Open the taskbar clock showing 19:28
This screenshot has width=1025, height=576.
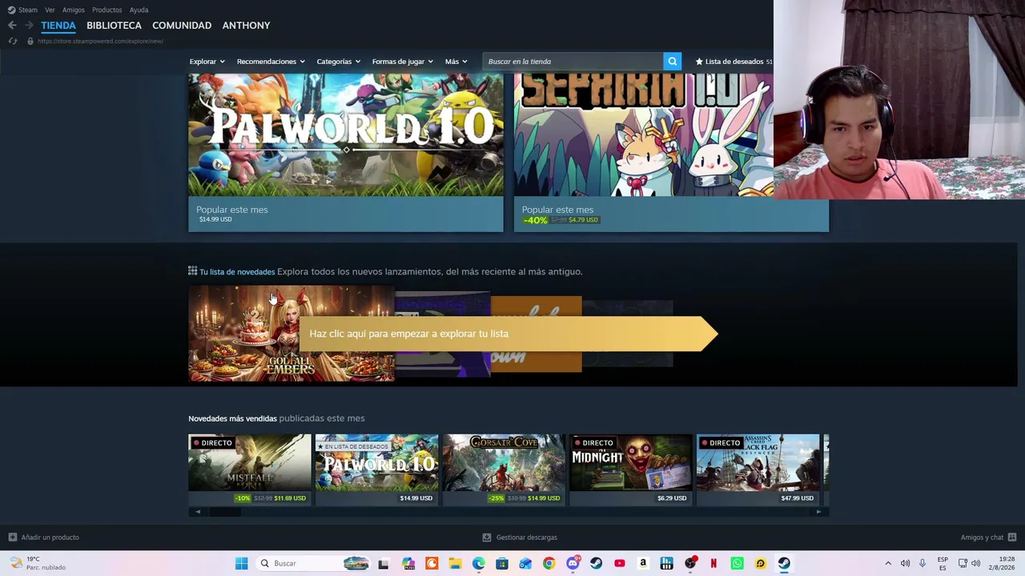coord(1001,563)
